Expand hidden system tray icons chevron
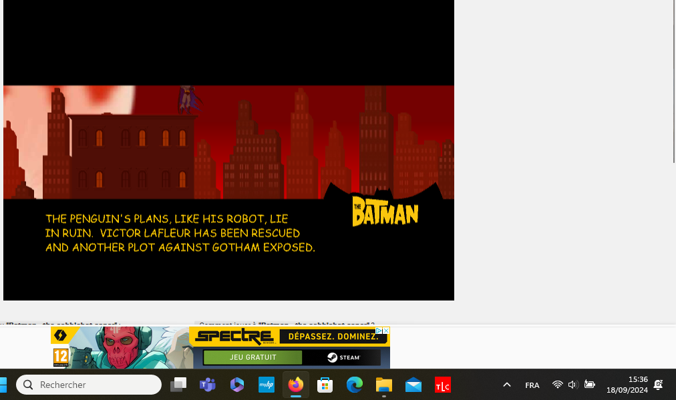 tap(506, 385)
